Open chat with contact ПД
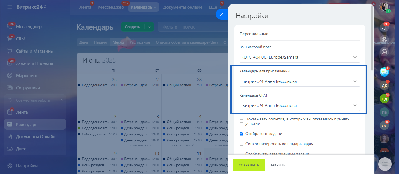The image size is (399, 174). 384,99
